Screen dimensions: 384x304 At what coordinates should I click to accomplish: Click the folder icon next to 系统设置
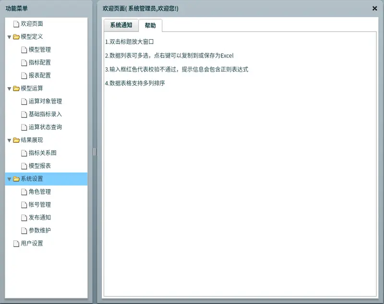click(15, 179)
